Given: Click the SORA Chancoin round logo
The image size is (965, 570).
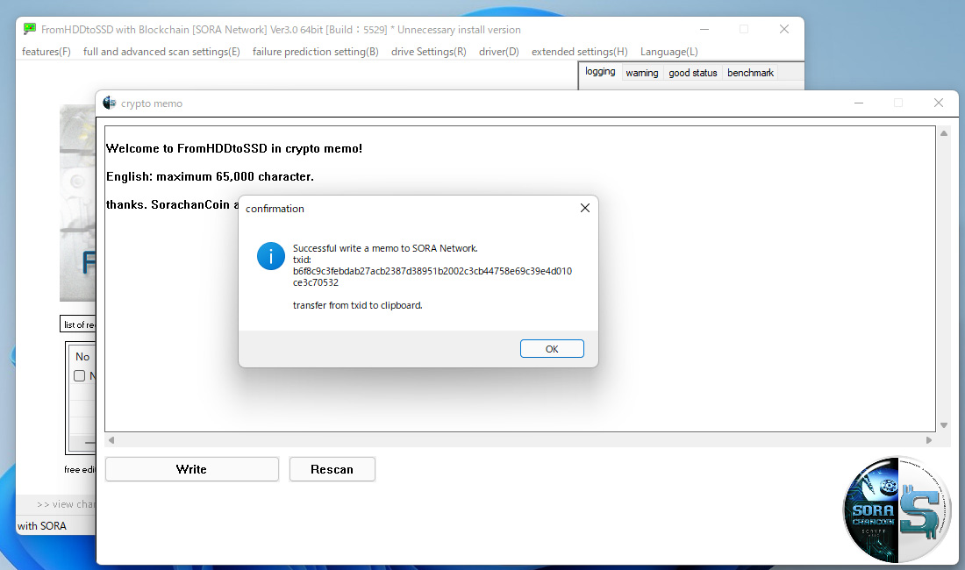Looking at the screenshot, I should [897, 509].
